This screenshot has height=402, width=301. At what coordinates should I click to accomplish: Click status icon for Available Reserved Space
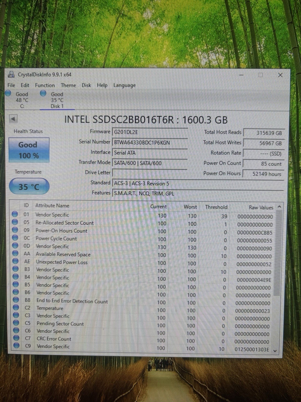point(16,253)
